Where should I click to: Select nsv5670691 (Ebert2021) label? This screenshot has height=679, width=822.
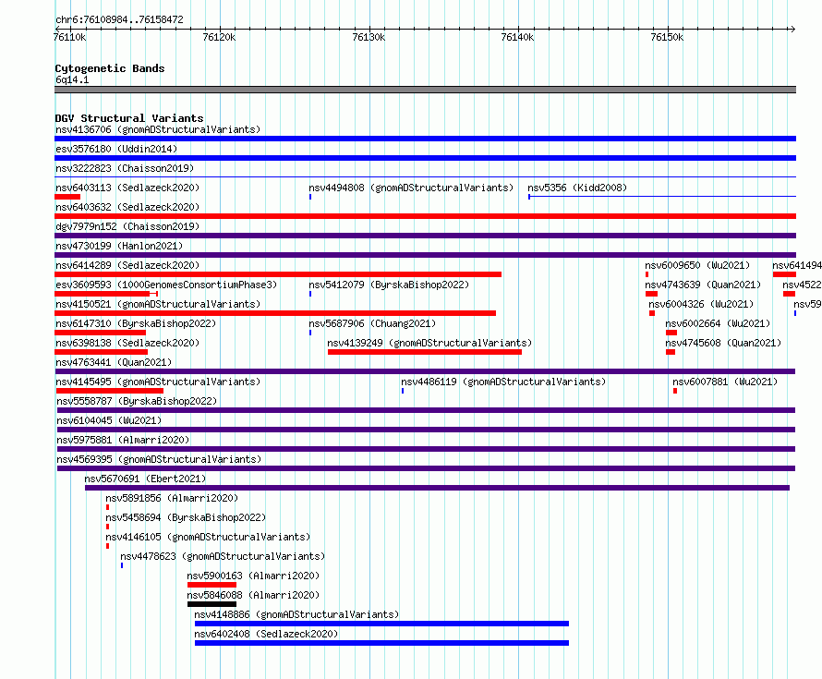145,479
